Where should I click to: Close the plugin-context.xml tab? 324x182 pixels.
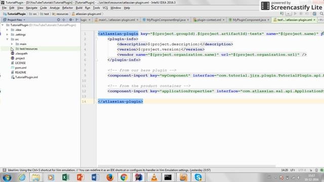(223, 20)
